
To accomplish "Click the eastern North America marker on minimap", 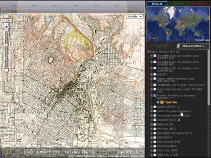I will [167, 24].
